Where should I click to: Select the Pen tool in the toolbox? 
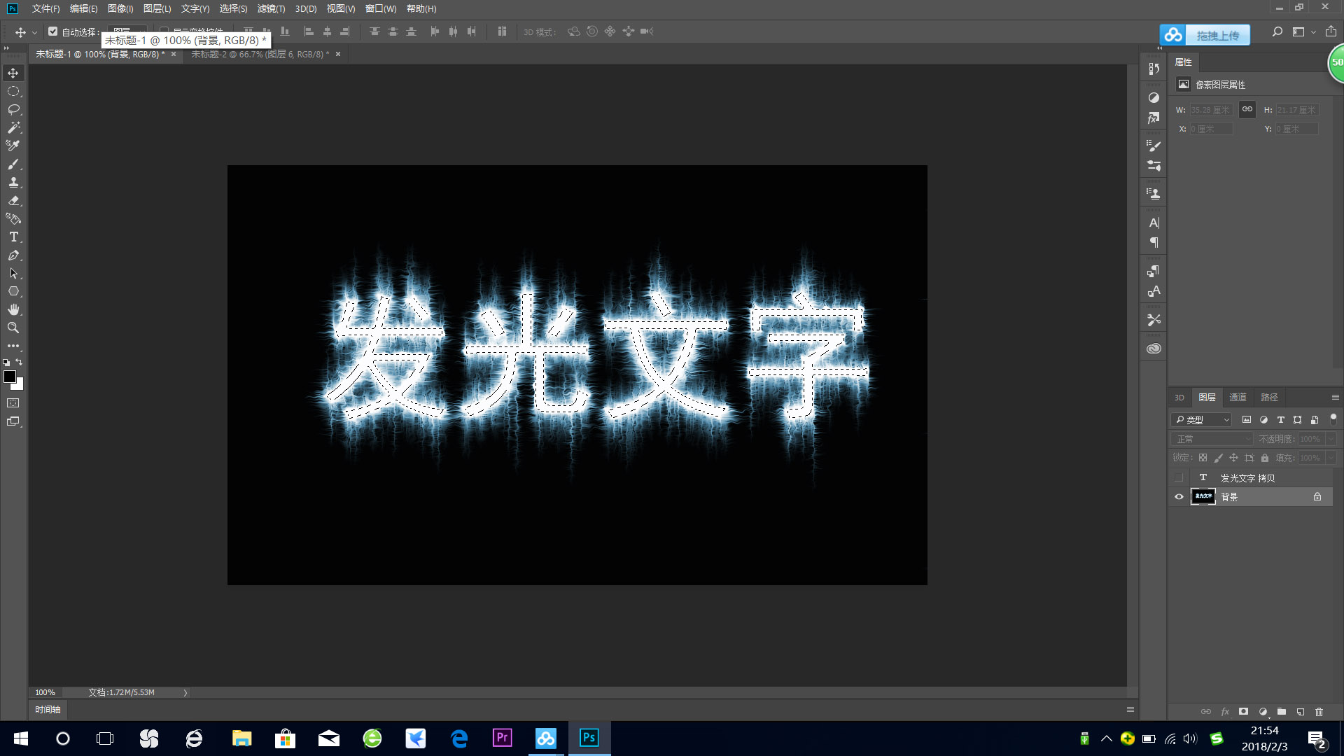[13, 255]
